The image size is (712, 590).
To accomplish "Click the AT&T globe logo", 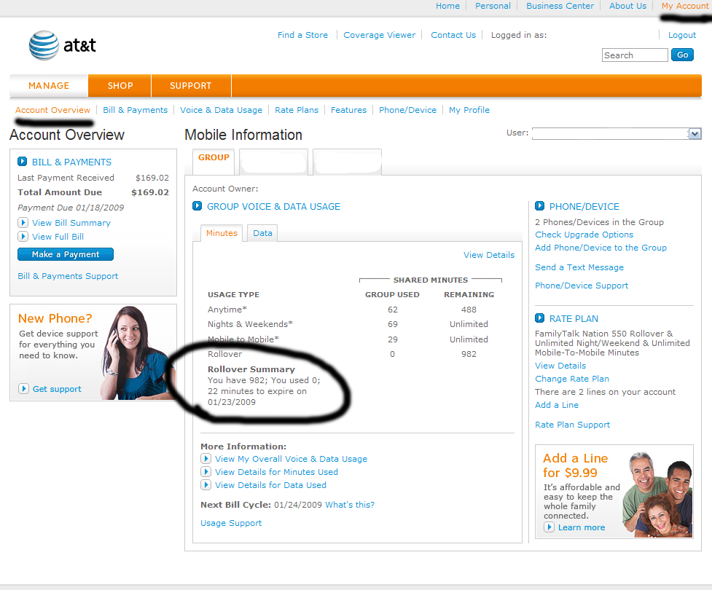I will click(x=44, y=45).
